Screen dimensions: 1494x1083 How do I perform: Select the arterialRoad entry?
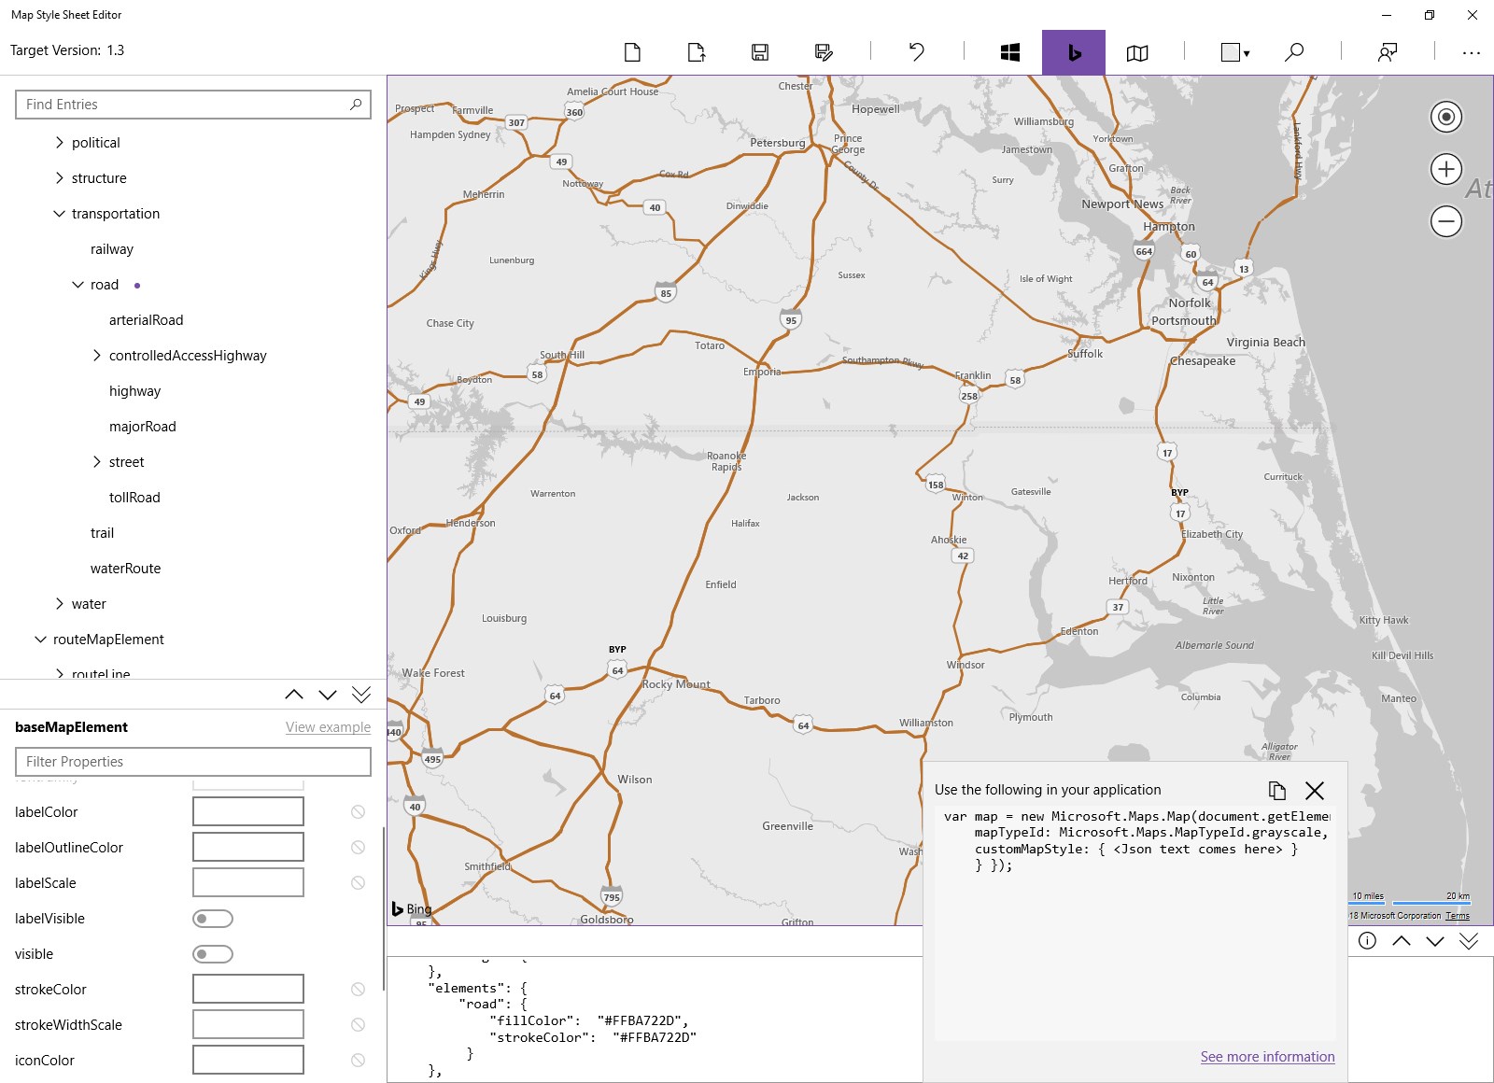[x=147, y=320]
